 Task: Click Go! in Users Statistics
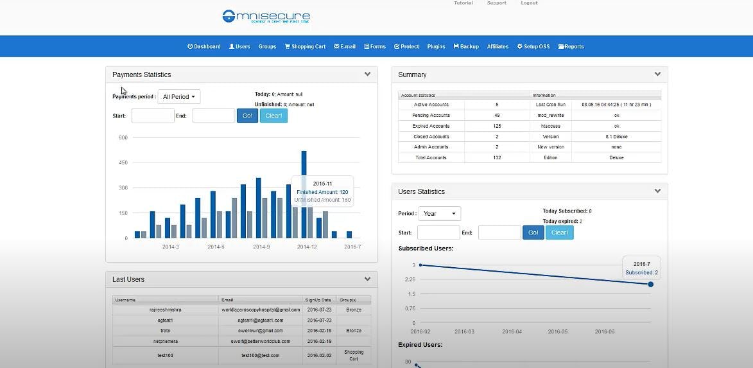pyautogui.click(x=533, y=232)
